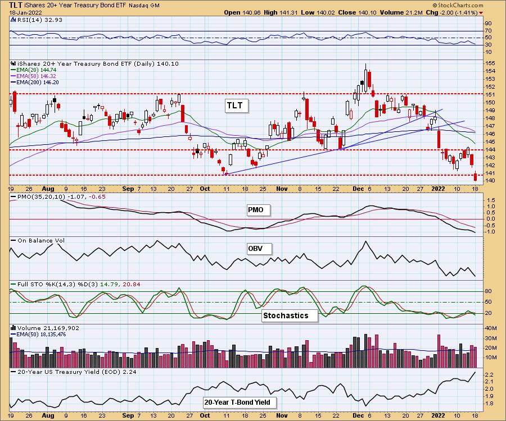
Task: Click the last red candlestick near 140
Action: point(475,176)
